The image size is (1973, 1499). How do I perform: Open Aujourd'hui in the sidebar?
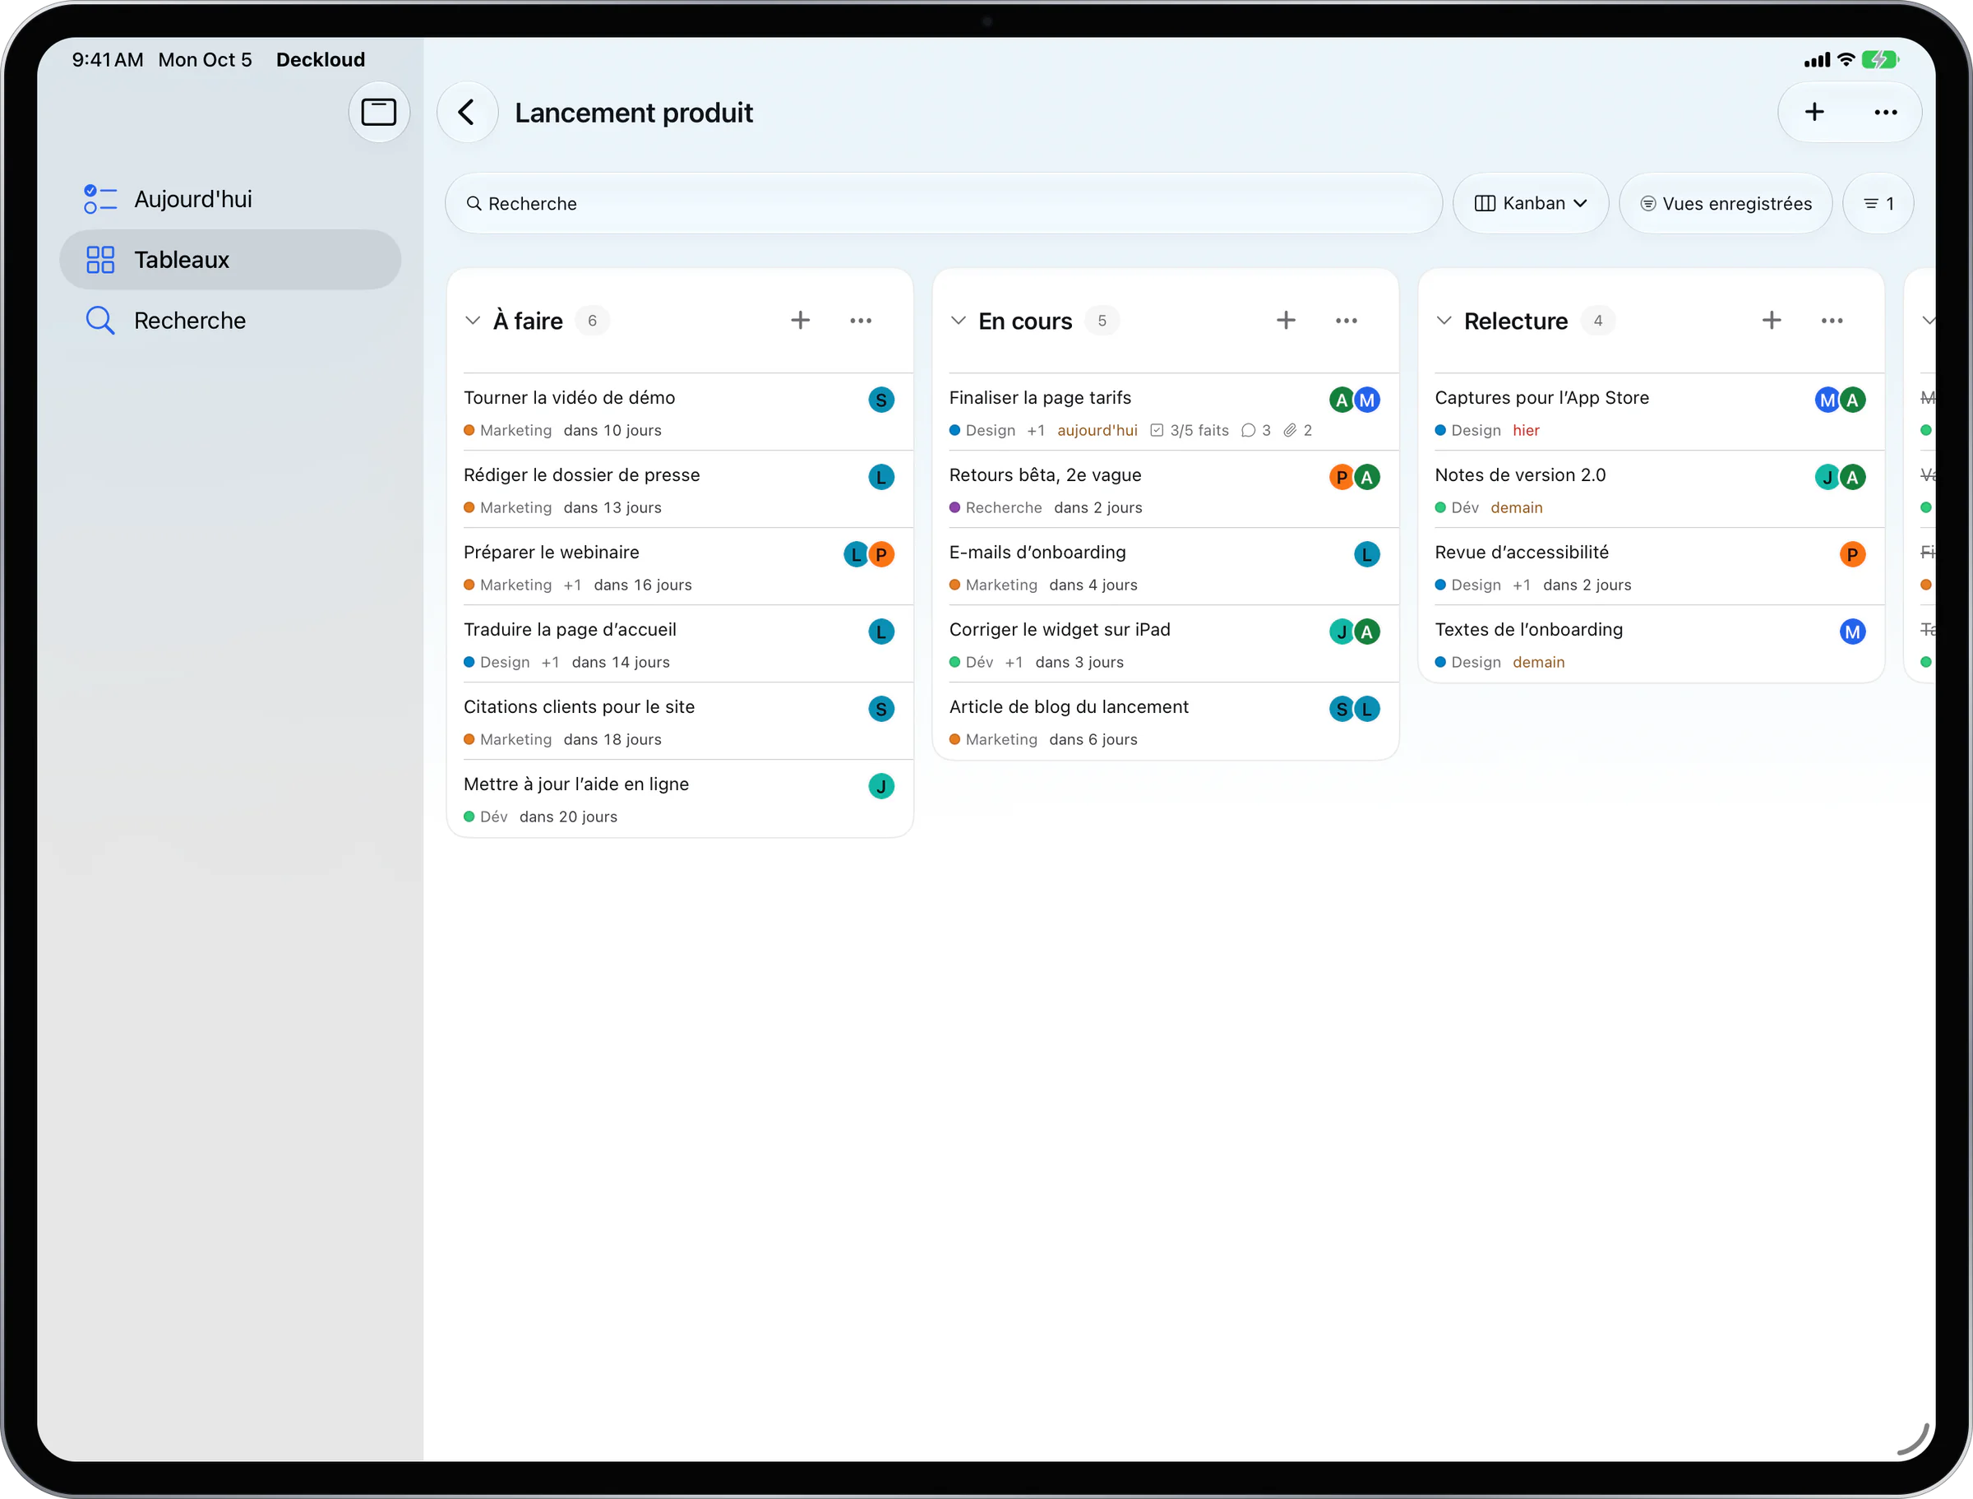(230, 199)
